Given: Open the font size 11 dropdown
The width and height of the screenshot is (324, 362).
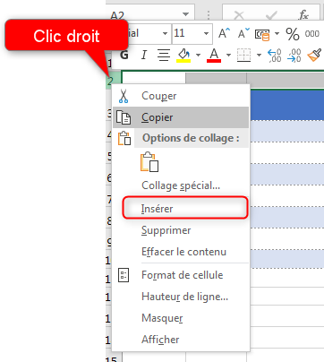Looking at the screenshot, I should point(206,33).
